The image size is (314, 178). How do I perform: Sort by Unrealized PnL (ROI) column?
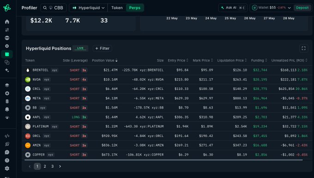[290, 60]
